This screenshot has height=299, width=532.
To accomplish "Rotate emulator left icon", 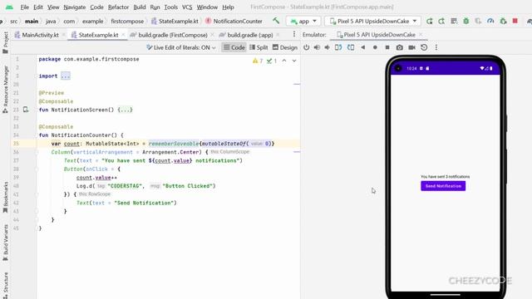I will tap(338, 47).
